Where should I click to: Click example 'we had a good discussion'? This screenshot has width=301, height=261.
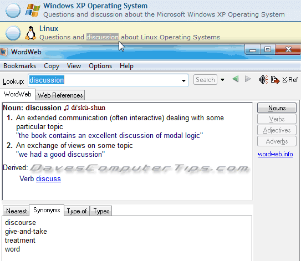60,154
